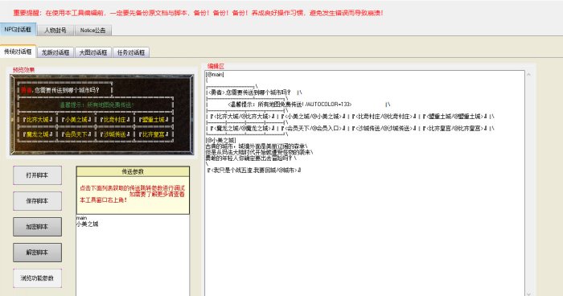This screenshot has width=563, height=296.
Task: Click the red 重要提醒 warning text
Action: point(198,13)
